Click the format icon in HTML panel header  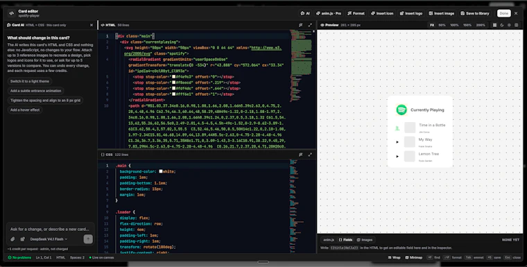pyautogui.click(x=301, y=25)
